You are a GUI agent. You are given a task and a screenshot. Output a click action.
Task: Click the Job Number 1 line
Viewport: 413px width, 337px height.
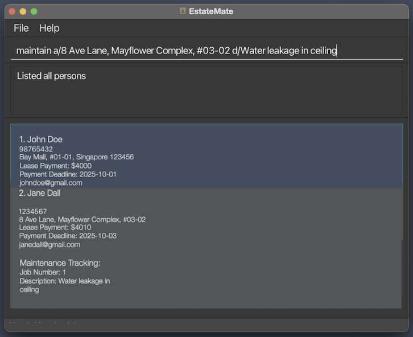click(43, 272)
